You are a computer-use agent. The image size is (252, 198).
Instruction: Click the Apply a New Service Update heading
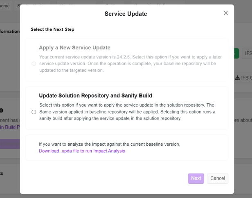[74, 48]
